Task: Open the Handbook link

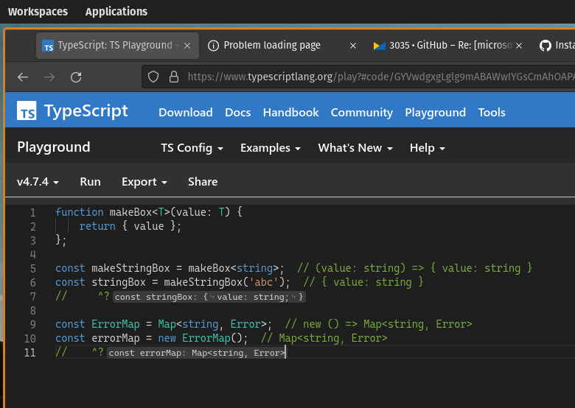Action: coord(290,113)
